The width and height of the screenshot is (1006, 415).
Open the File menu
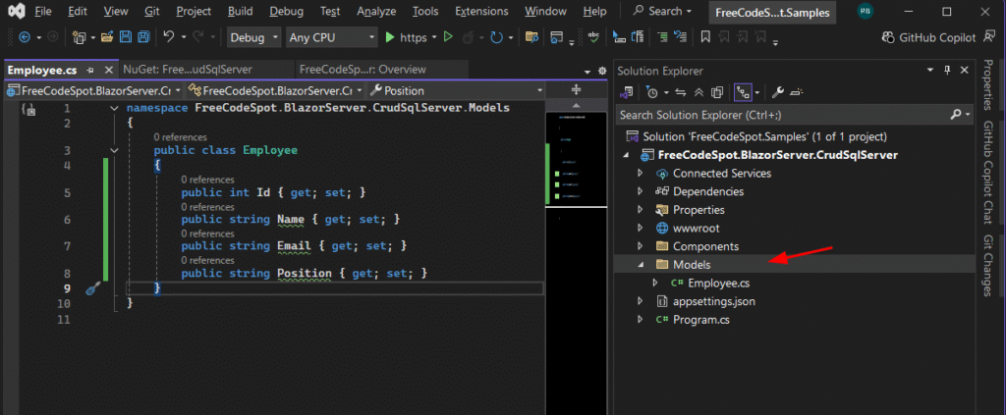click(x=43, y=11)
